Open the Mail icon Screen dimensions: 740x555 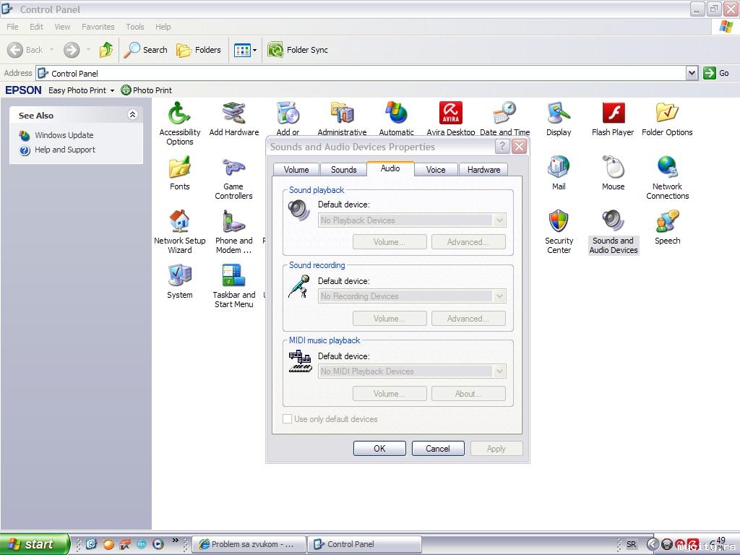(559, 173)
